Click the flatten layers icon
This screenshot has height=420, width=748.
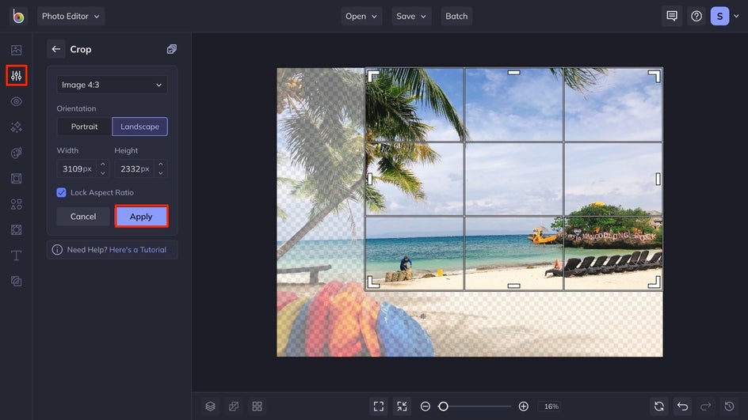pyautogui.click(x=234, y=407)
